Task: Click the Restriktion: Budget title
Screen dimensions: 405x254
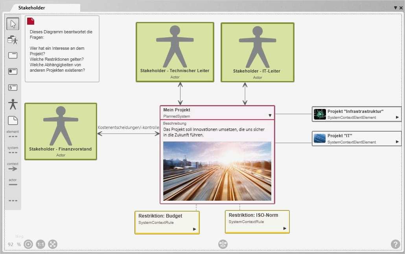Action: coord(160,216)
